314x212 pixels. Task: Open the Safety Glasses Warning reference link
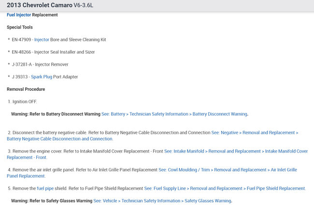(162, 201)
